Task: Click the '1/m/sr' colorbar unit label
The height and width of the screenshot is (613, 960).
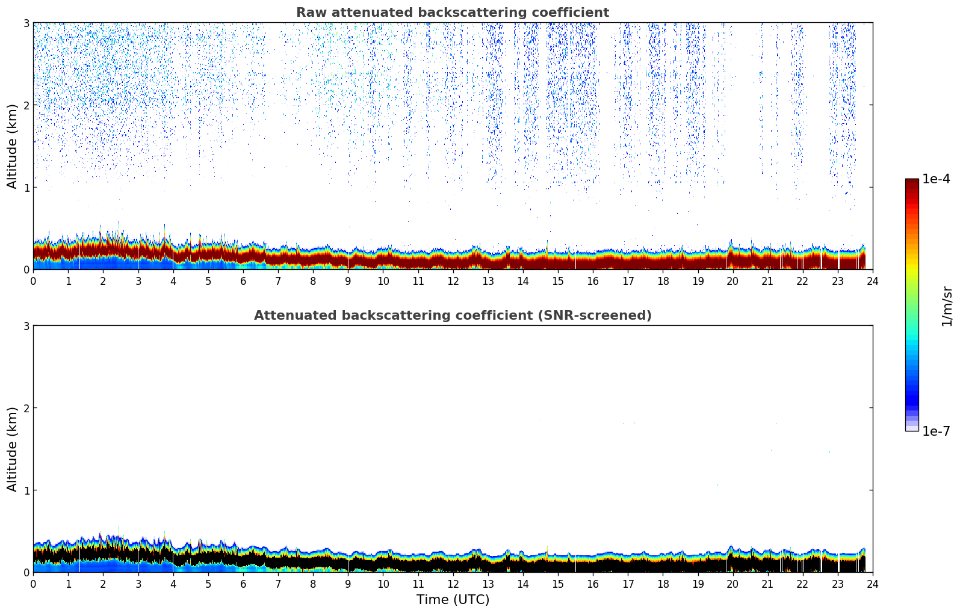Action: 947,305
